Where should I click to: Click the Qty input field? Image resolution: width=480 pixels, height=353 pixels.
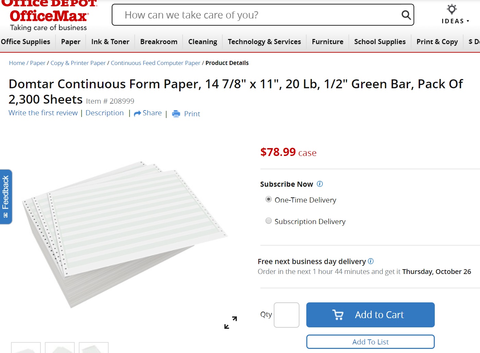(286, 315)
